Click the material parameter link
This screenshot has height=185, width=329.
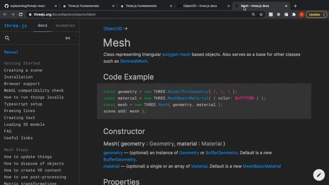(111, 166)
